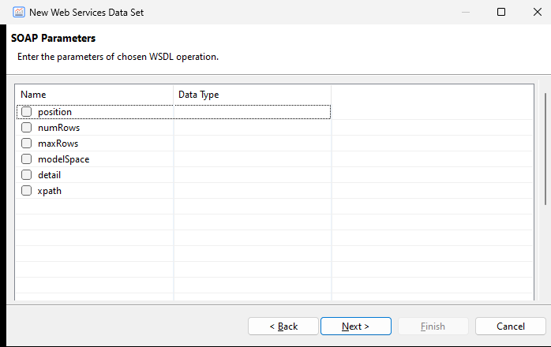Select the modelSpace row label
The image size is (551, 347).
coord(64,159)
